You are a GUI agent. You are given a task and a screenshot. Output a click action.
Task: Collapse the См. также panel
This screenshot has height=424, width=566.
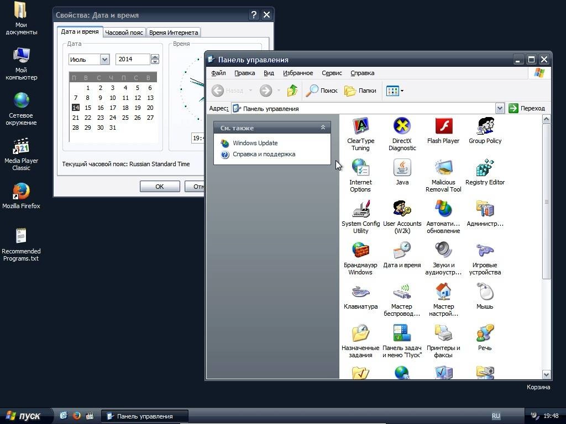point(323,128)
